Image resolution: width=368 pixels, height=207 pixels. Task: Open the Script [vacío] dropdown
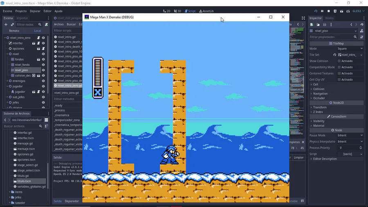(350, 154)
